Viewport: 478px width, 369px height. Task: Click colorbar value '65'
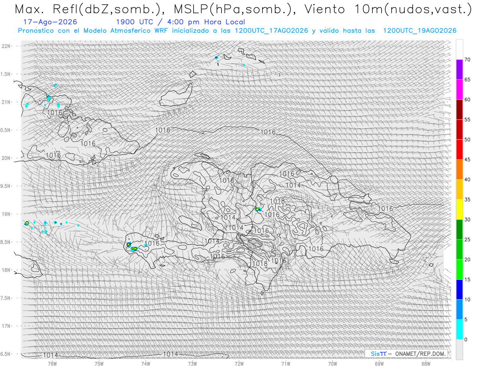point(468,80)
